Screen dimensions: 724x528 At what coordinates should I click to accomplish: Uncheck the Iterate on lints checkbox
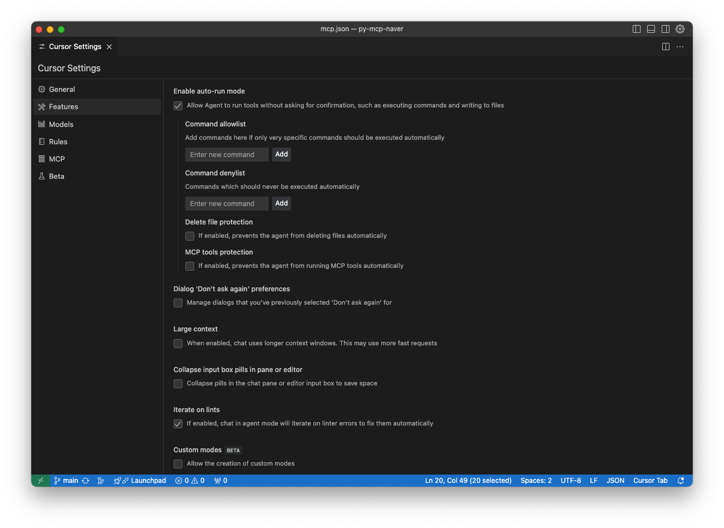pos(178,424)
